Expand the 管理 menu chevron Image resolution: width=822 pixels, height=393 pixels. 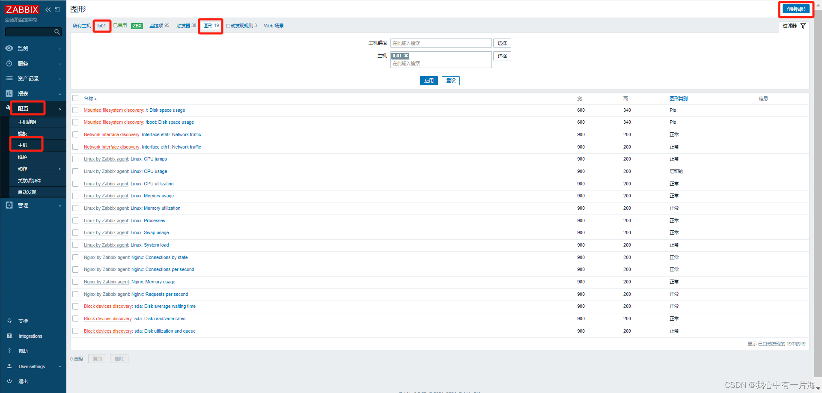60,205
